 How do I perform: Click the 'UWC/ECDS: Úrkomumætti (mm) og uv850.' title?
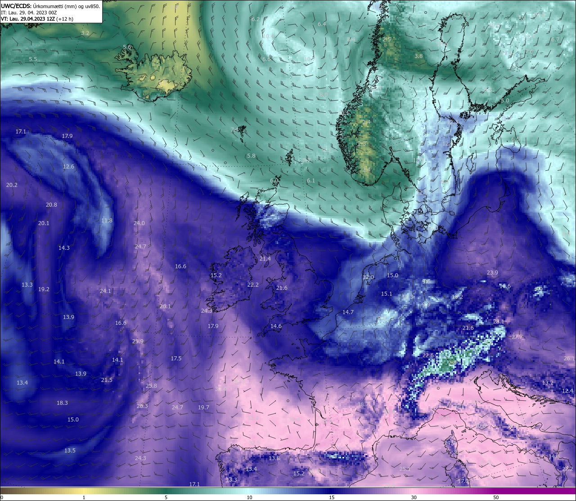[x=50, y=6]
